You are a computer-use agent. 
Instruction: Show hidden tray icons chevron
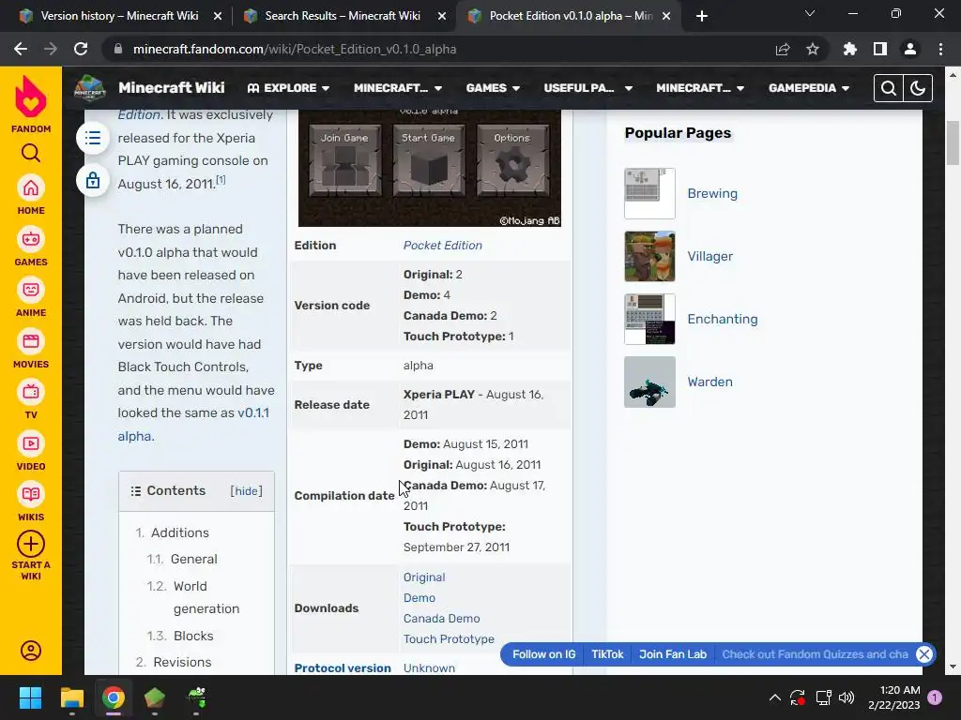coord(774,697)
